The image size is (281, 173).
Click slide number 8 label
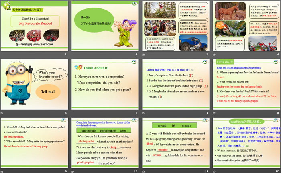(278, 113)
